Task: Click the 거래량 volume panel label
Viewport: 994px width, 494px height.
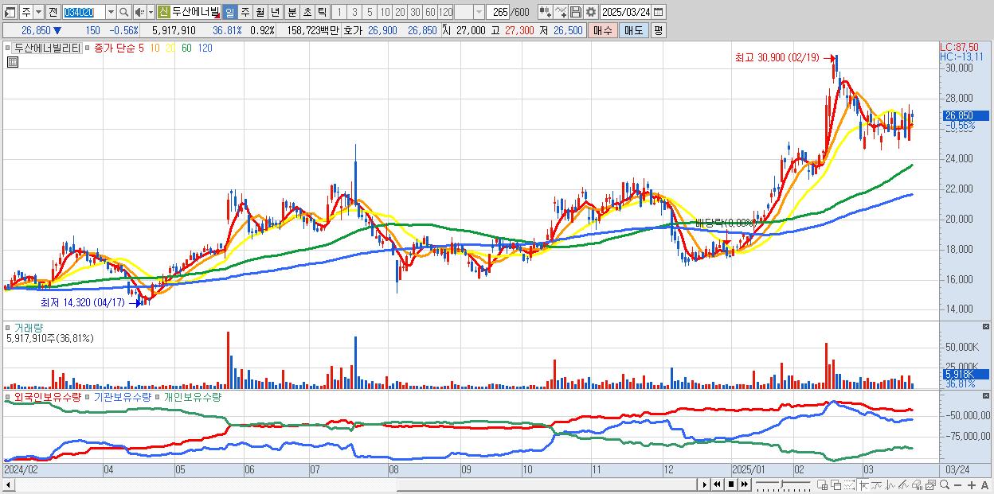Action: coord(28,327)
